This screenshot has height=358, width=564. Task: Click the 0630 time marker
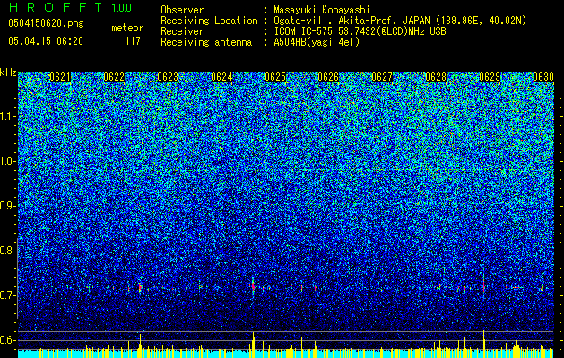tap(543, 77)
